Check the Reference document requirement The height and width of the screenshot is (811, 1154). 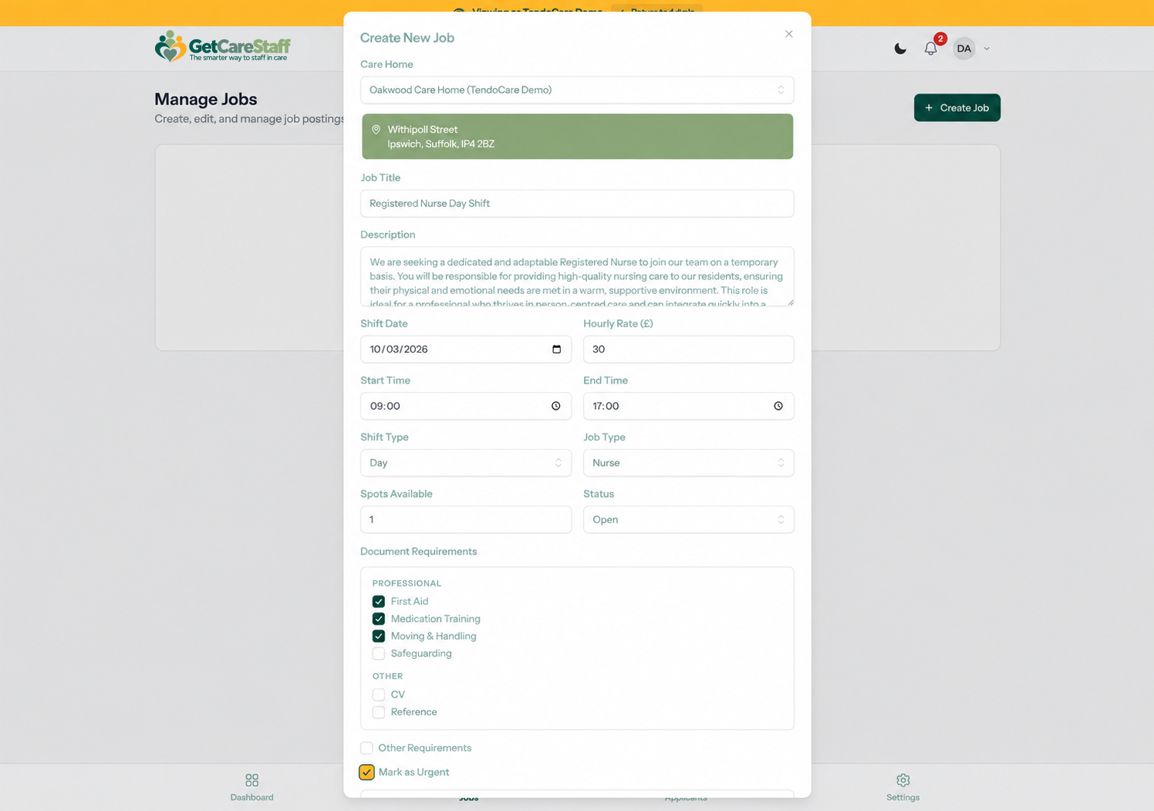379,712
